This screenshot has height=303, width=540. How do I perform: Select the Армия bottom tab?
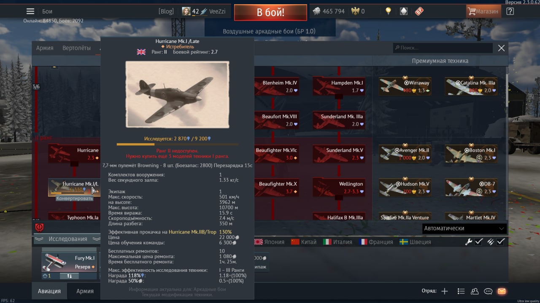85,291
